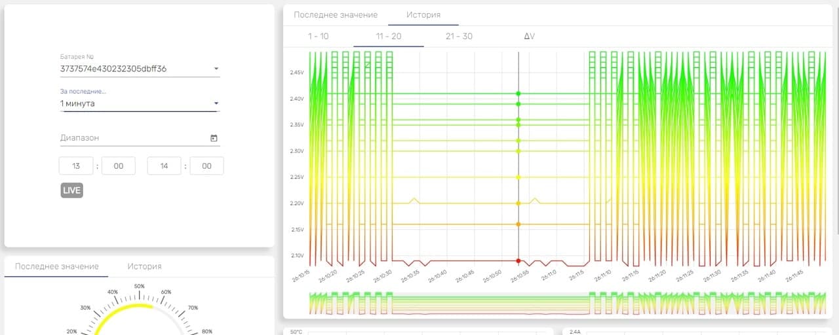Image resolution: width=839 pixels, height=335 pixels.
Task: Click the Диапазон date range field
Action: (140, 138)
